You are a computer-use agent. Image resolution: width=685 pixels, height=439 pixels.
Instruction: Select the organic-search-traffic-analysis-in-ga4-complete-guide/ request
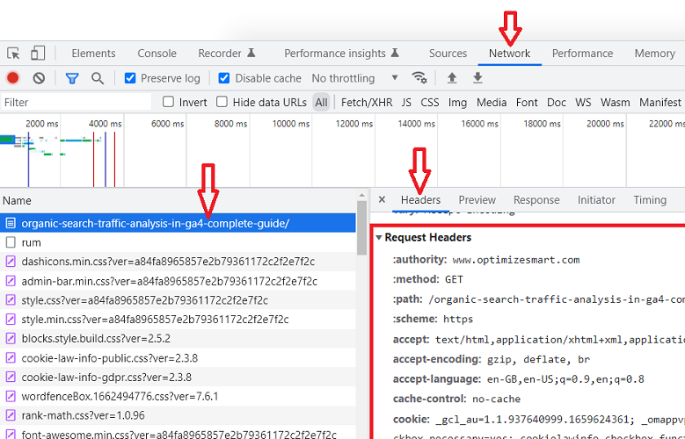(x=178, y=223)
